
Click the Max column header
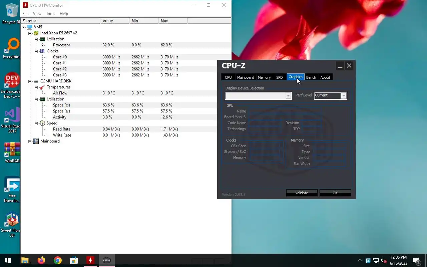[x=173, y=21]
